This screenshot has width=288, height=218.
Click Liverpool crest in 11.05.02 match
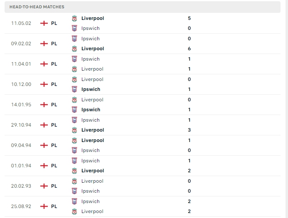click(x=74, y=18)
